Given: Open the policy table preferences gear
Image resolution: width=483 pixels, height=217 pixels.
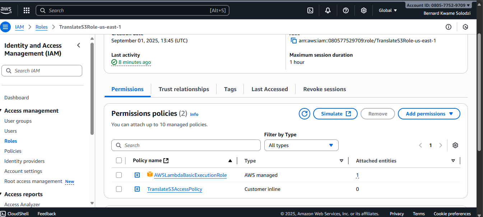Looking at the screenshot, I should point(455,145).
